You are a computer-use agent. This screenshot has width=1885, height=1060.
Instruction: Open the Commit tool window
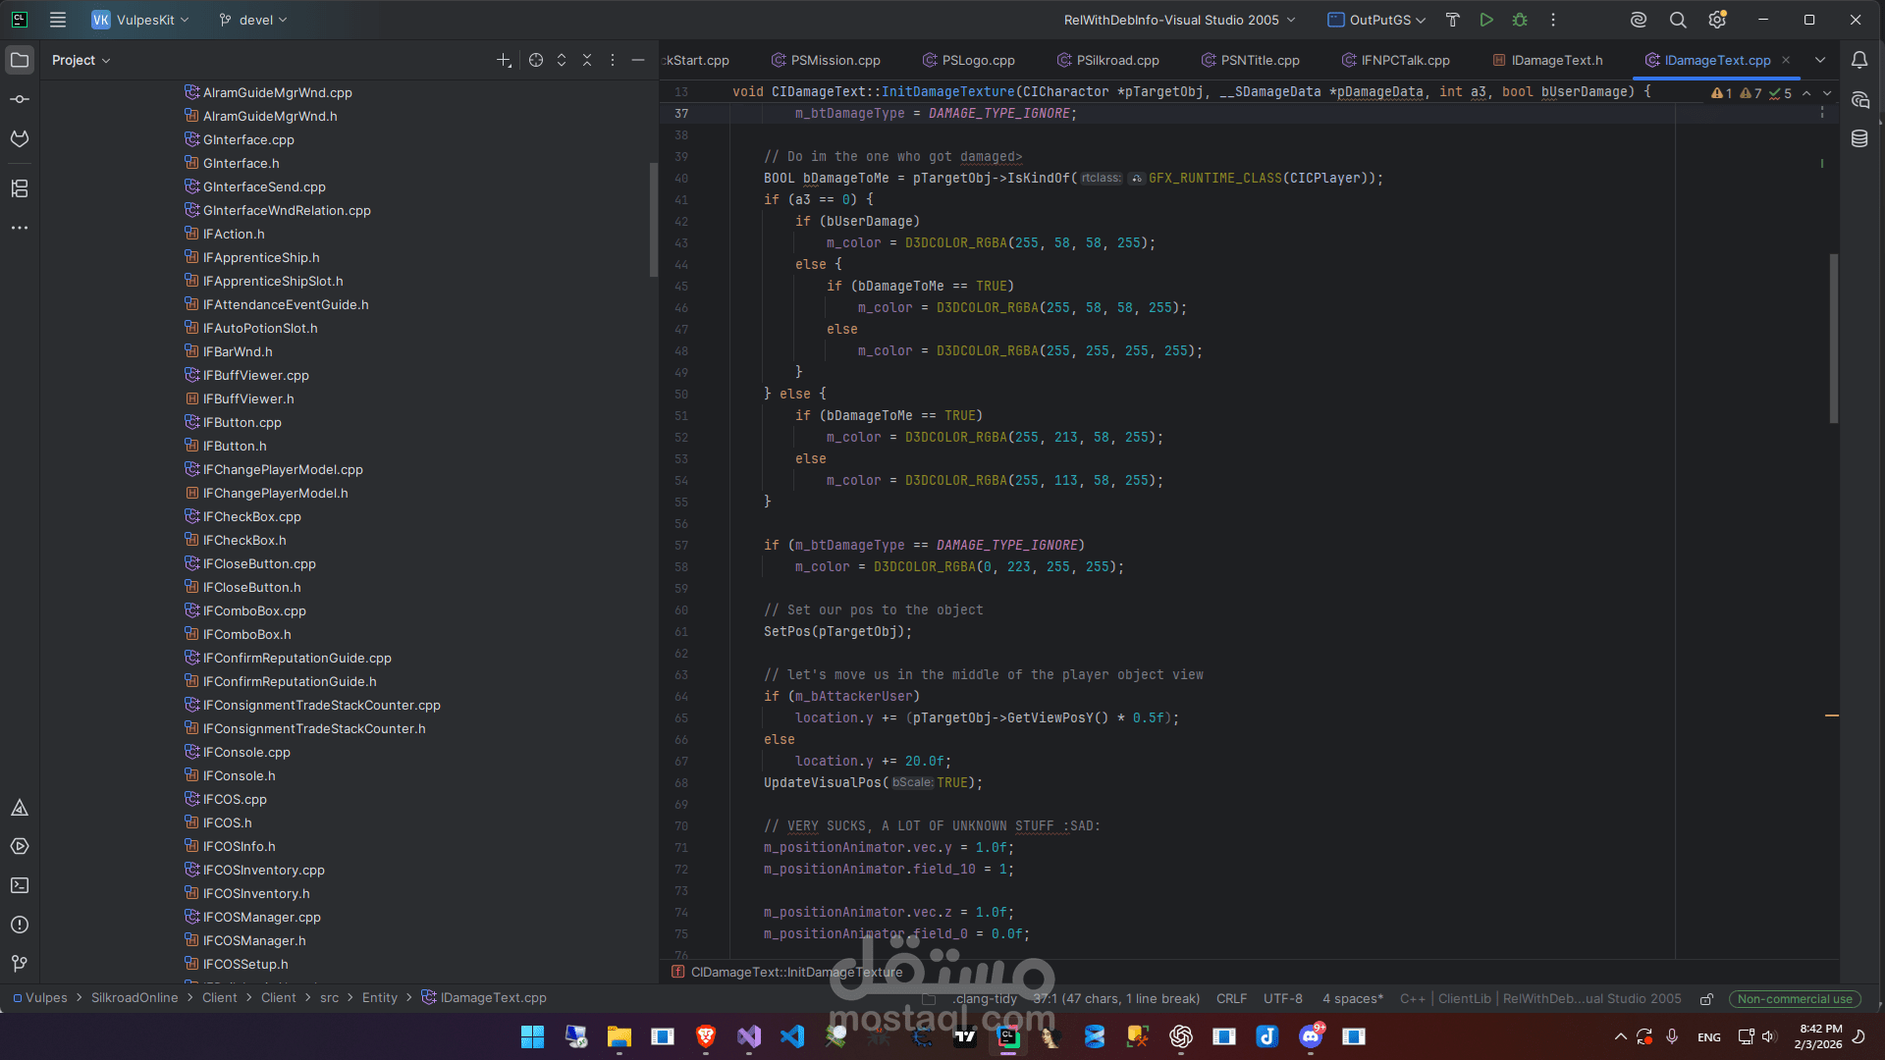(x=20, y=98)
